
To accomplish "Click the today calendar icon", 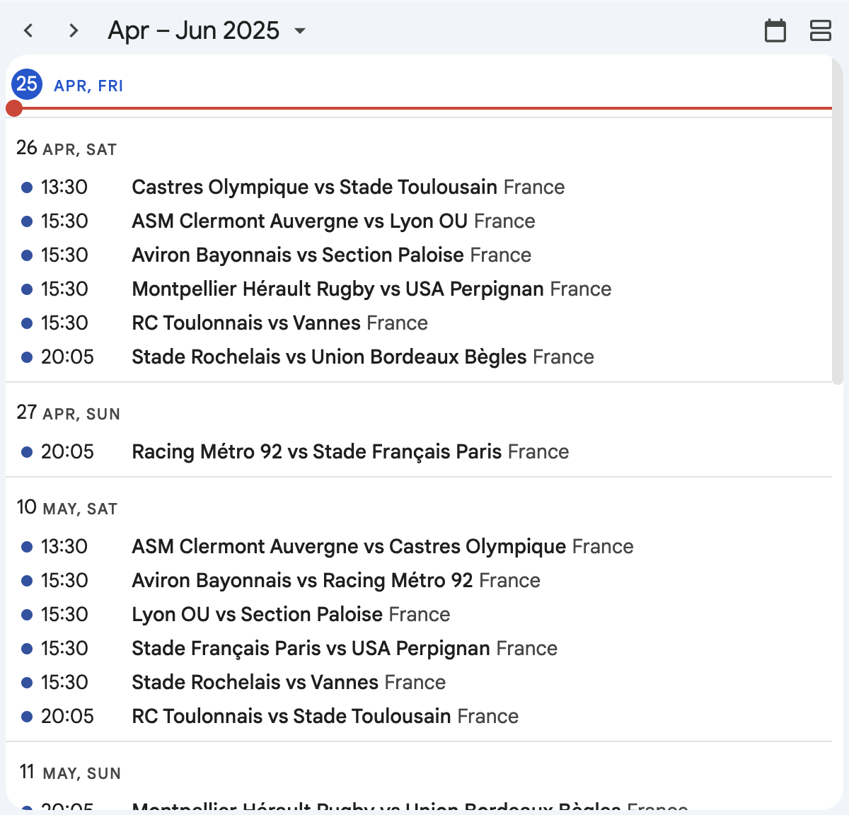I will click(775, 30).
